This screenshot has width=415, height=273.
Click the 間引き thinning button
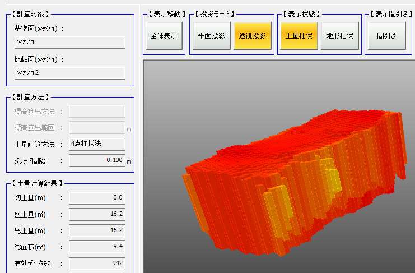(x=386, y=35)
